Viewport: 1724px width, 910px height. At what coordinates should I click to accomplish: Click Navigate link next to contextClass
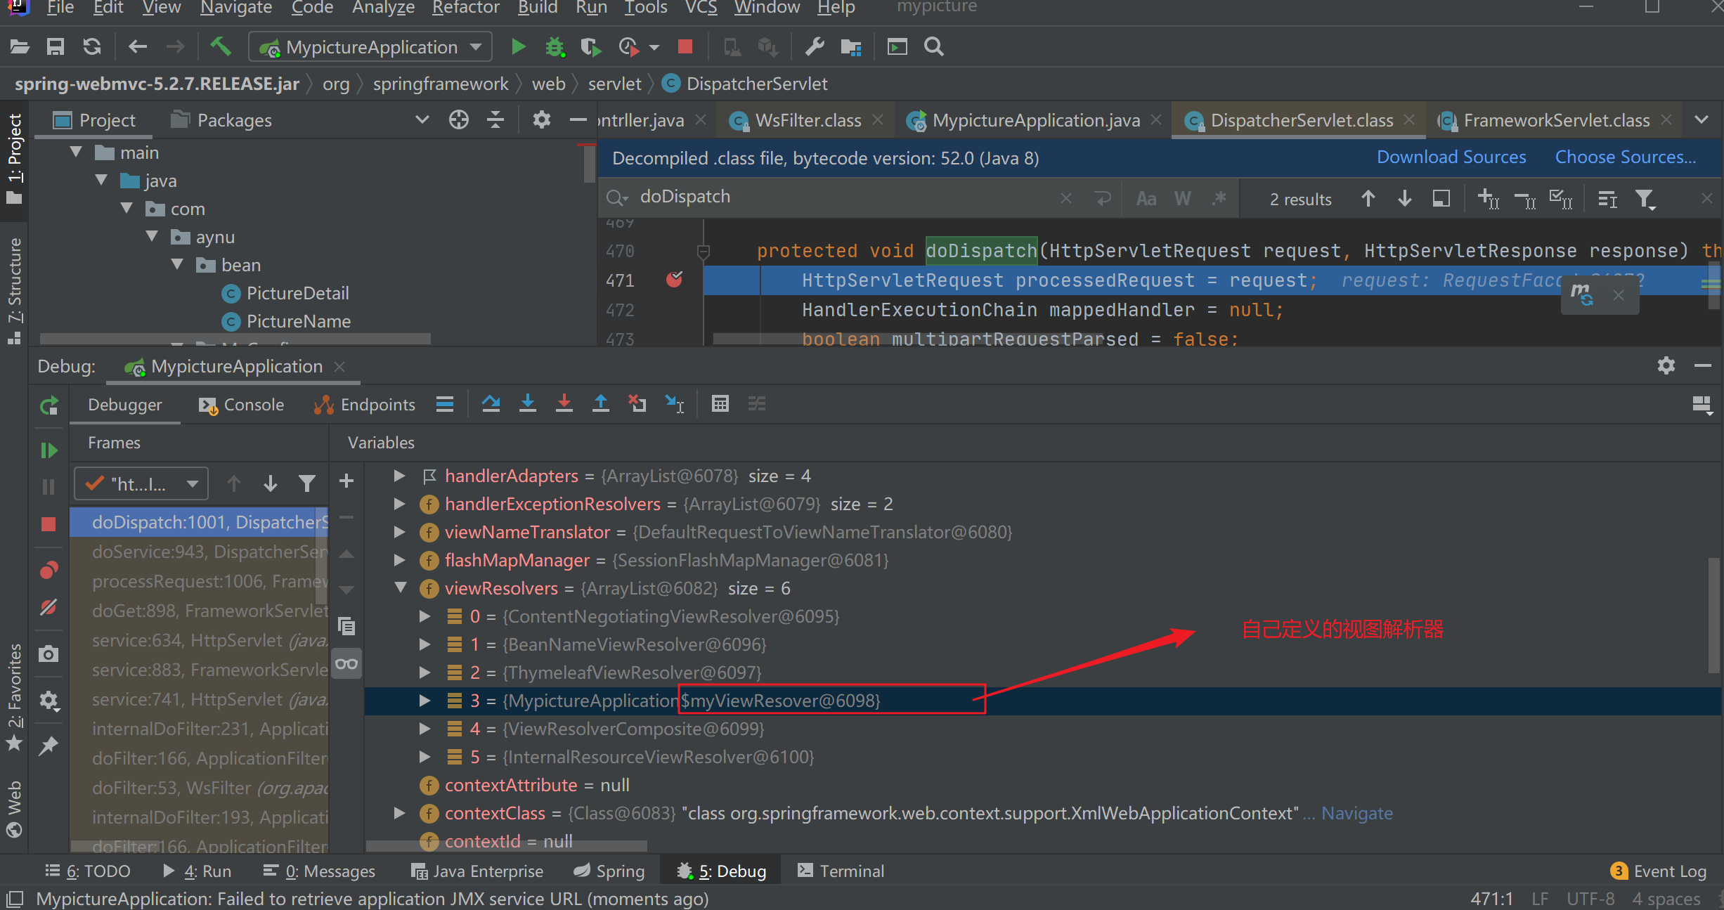point(1356,813)
